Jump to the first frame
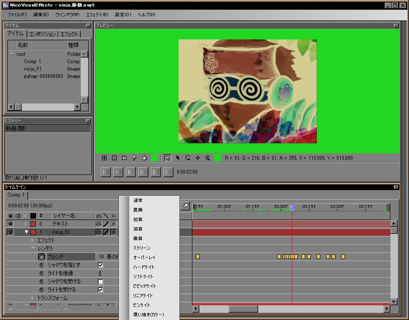 click(105, 172)
